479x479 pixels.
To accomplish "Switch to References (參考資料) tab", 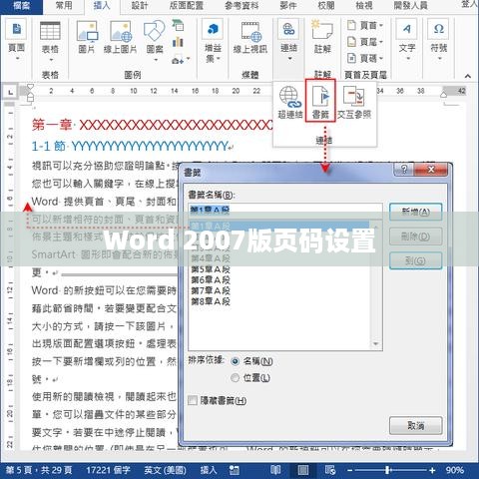I will 241,6.
